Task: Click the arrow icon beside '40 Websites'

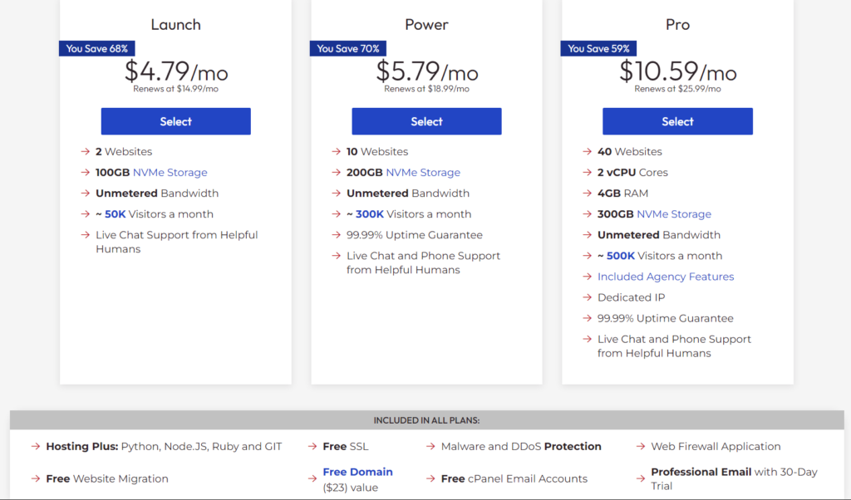Action: click(587, 151)
